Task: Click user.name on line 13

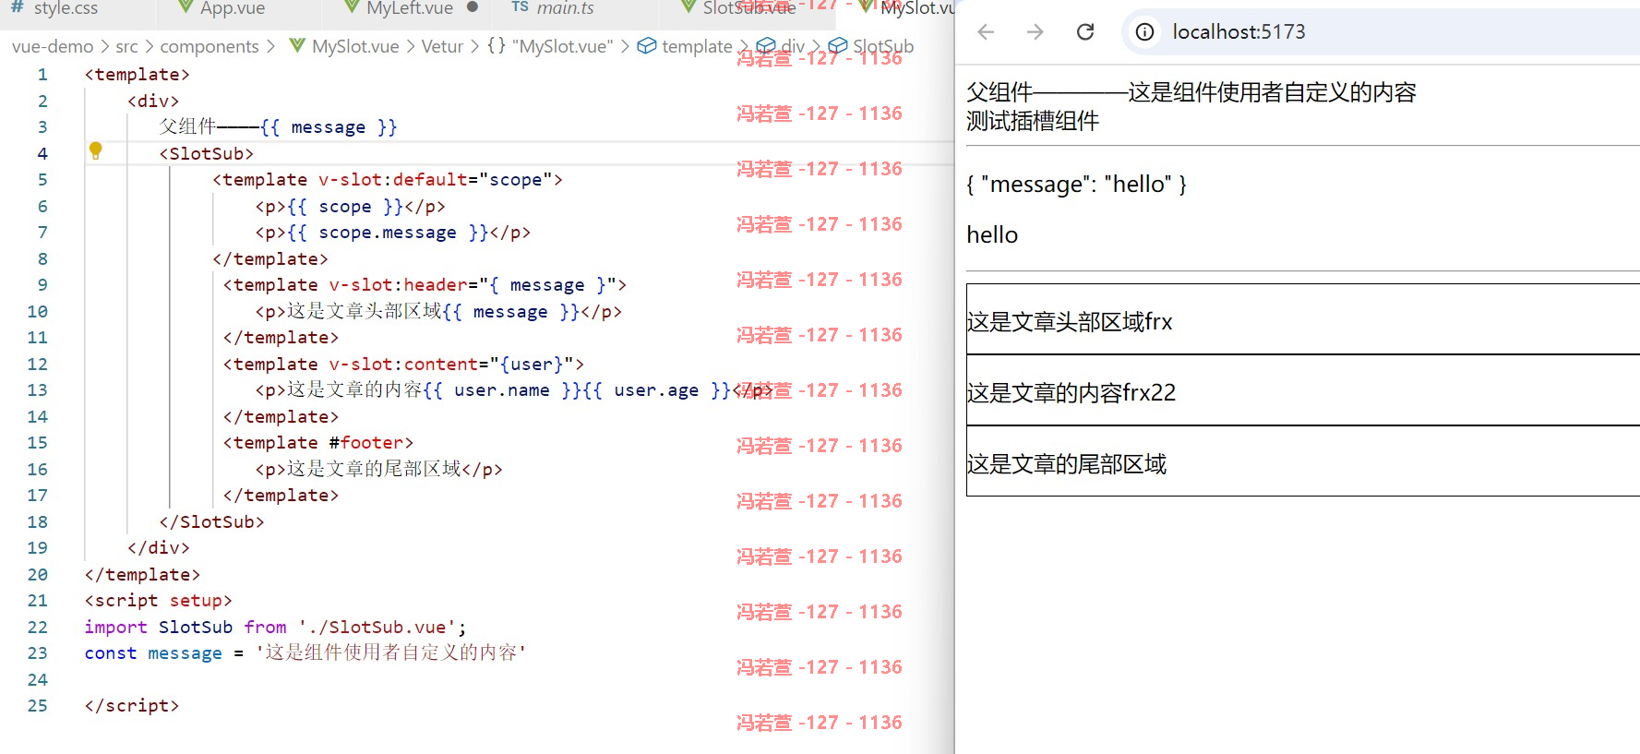Action: [502, 390]
